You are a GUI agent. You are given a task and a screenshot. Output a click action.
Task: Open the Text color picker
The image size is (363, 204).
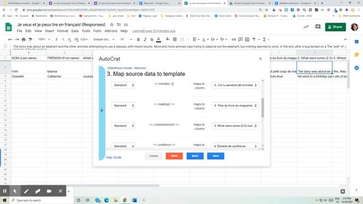159,40
